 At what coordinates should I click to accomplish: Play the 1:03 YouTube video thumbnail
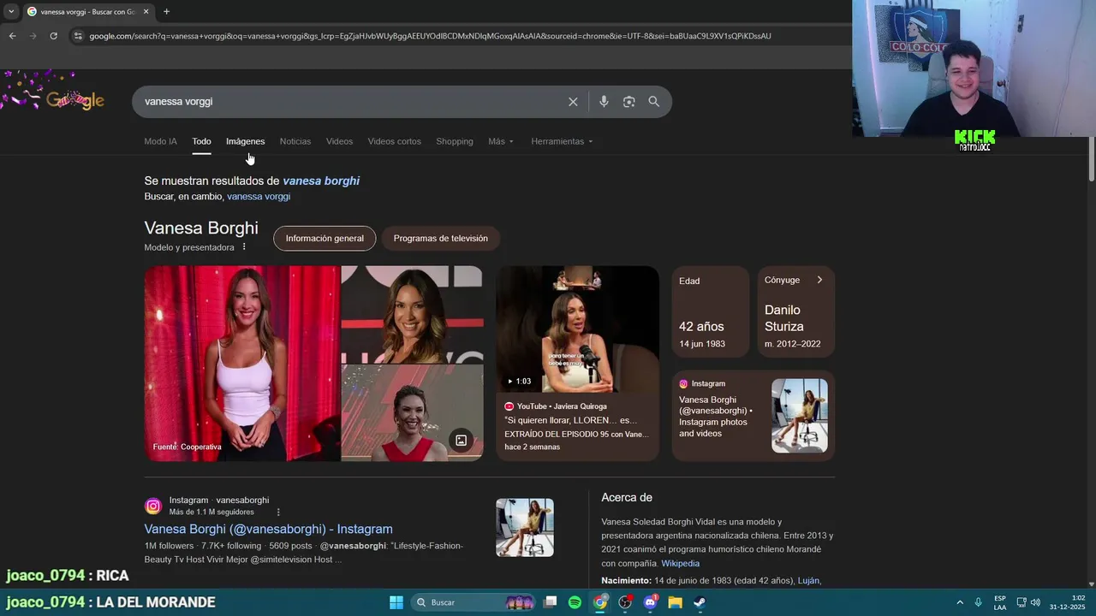pyautogui.click(x=577, y=329)
